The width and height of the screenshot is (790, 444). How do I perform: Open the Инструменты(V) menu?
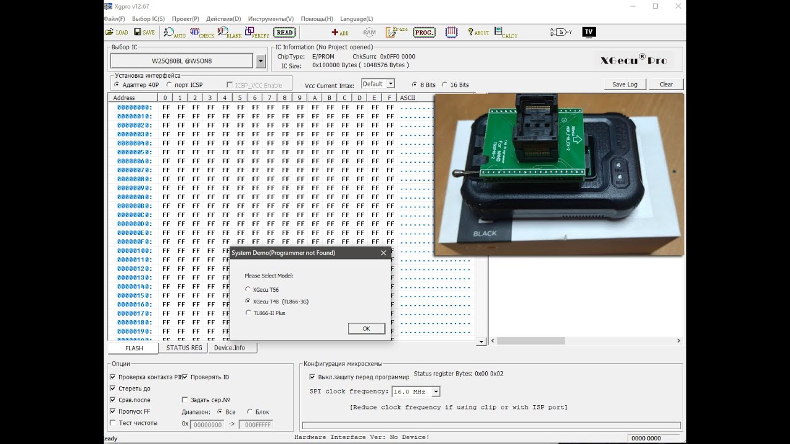click(x=270, y=19)
